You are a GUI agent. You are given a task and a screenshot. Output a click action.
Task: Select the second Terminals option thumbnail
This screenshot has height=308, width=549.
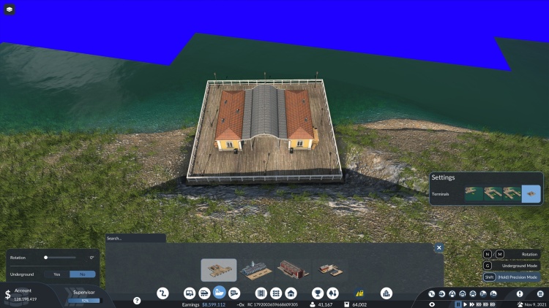(493, 194)
